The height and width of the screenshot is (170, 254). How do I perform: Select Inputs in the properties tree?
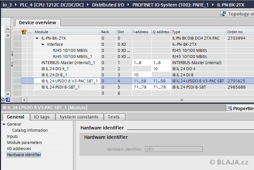tap(13, 137)
